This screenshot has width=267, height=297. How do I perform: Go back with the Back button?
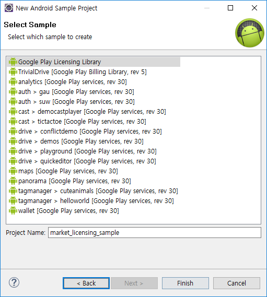click(x=86, y=283)
